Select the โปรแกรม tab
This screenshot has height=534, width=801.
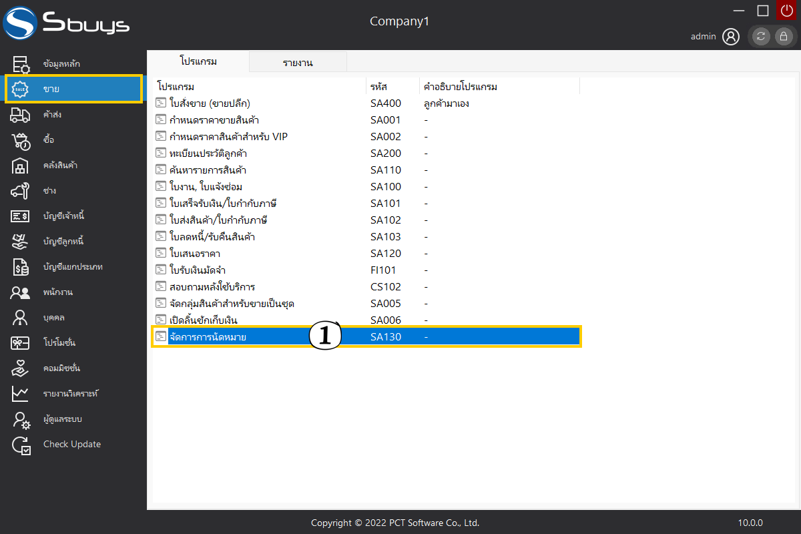click(x=198, y=61)
